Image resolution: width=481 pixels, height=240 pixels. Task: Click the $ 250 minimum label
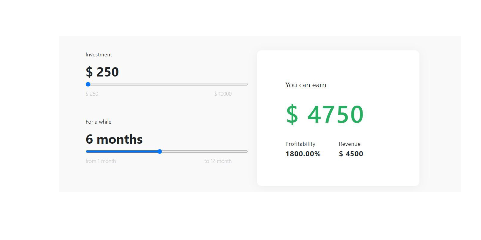pos(92,94)
